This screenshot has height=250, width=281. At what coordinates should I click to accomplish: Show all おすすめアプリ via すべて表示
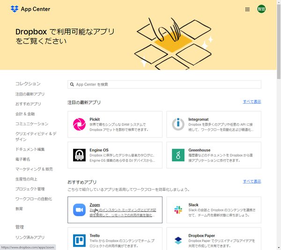point(252,181)
